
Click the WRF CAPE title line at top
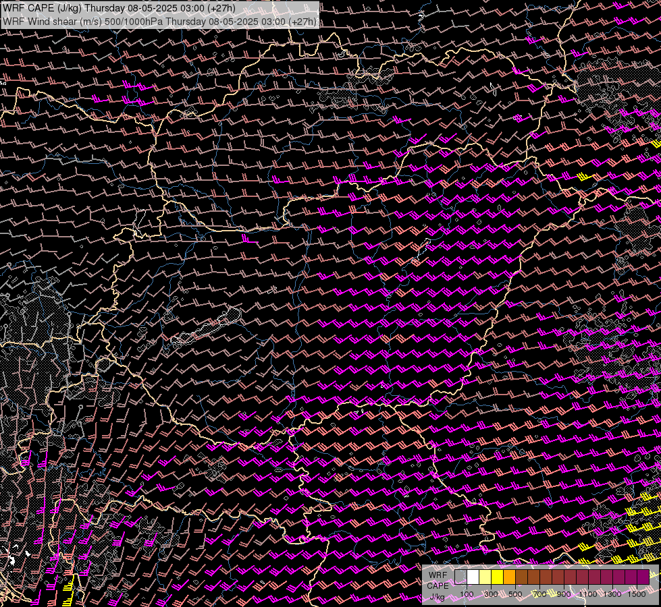tap(119, 8)
